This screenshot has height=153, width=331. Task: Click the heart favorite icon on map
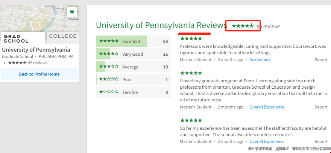[x=72, y=12]
